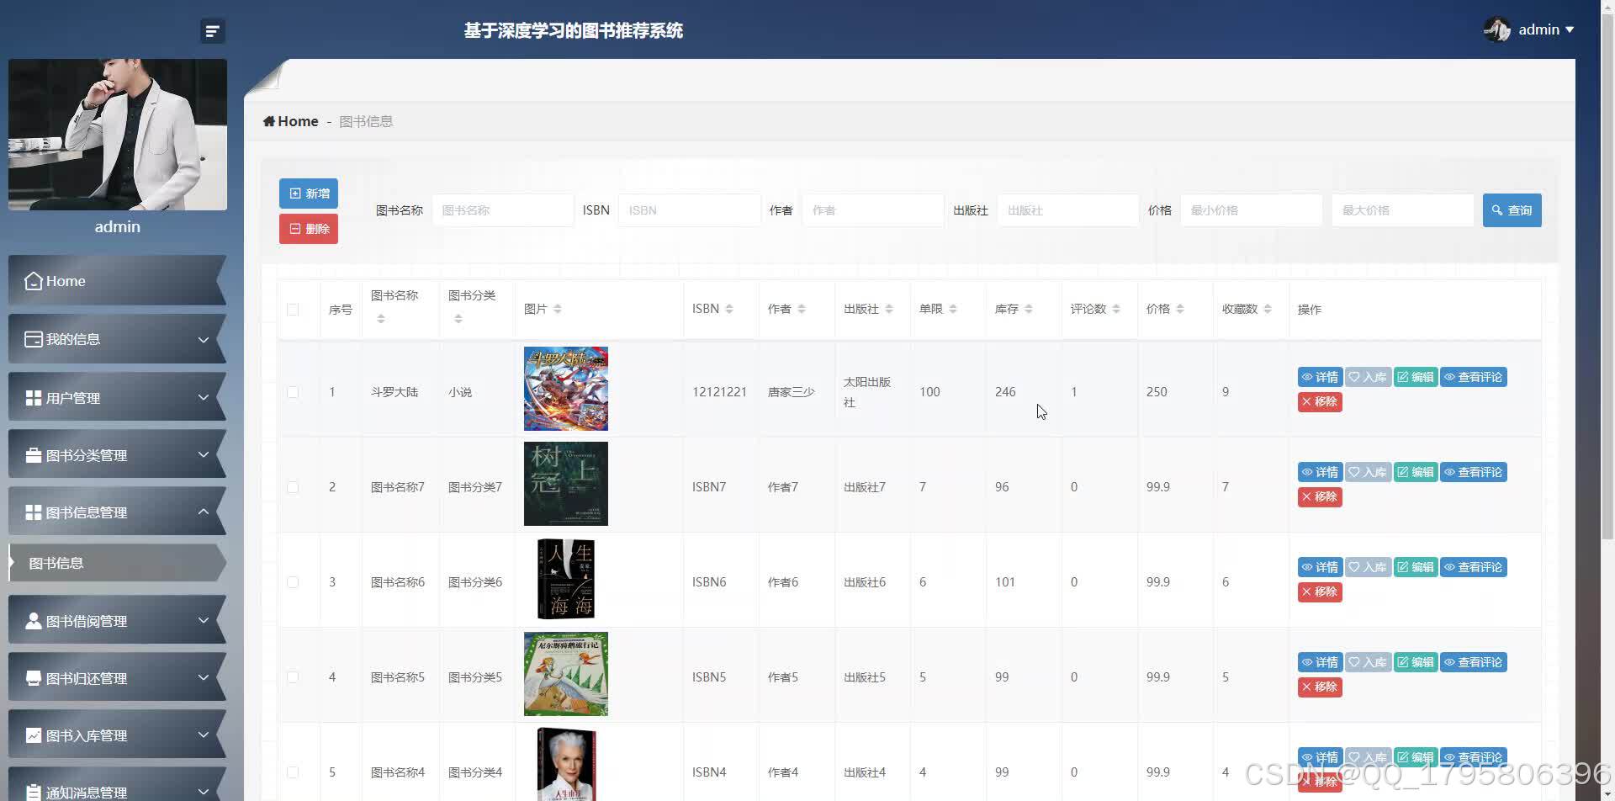The image size is (1615, 801).
Task: Open 图书入库管理 sidebar menu
Action: tap(118, 735)
